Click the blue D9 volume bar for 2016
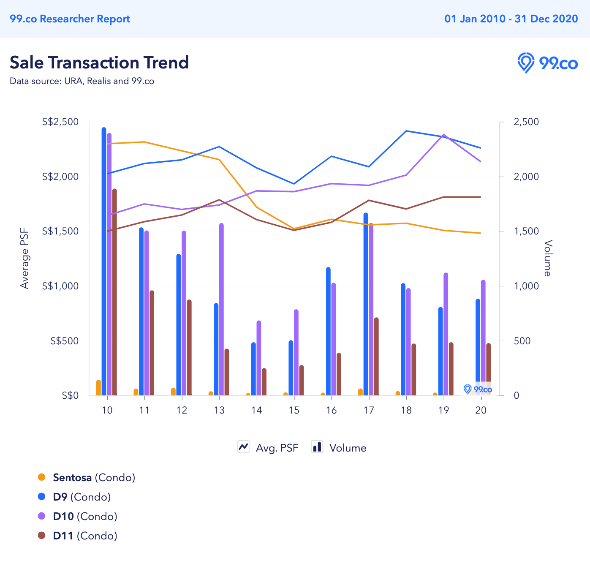590x569 pixels. pos(328,332)
